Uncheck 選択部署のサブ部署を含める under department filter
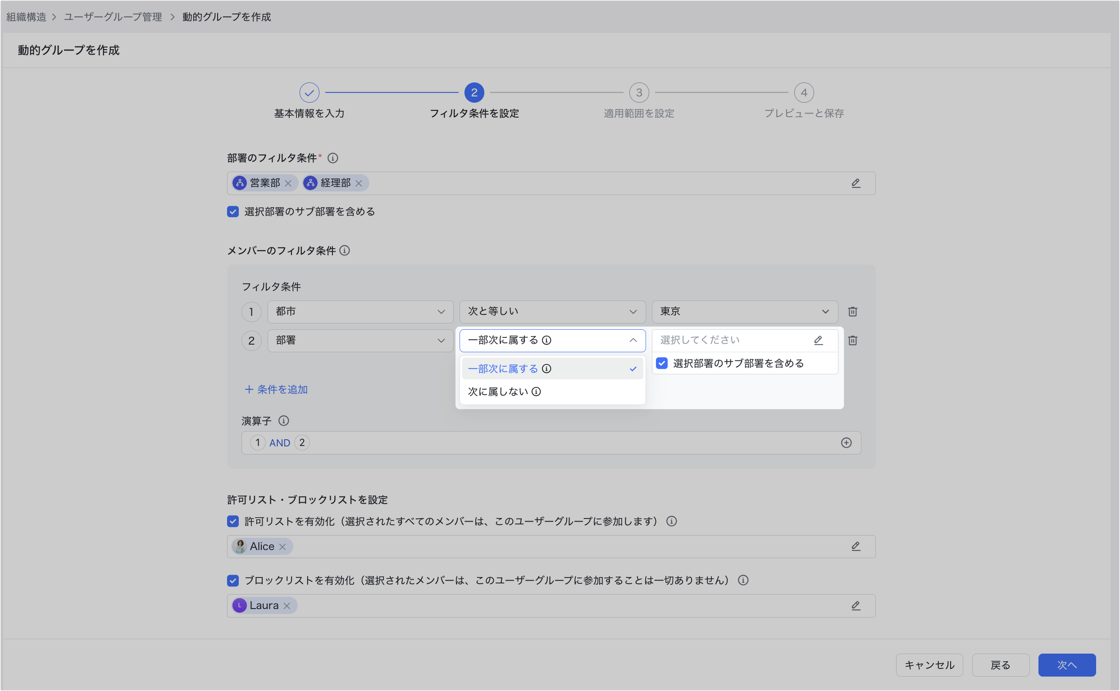 point(233,212)
